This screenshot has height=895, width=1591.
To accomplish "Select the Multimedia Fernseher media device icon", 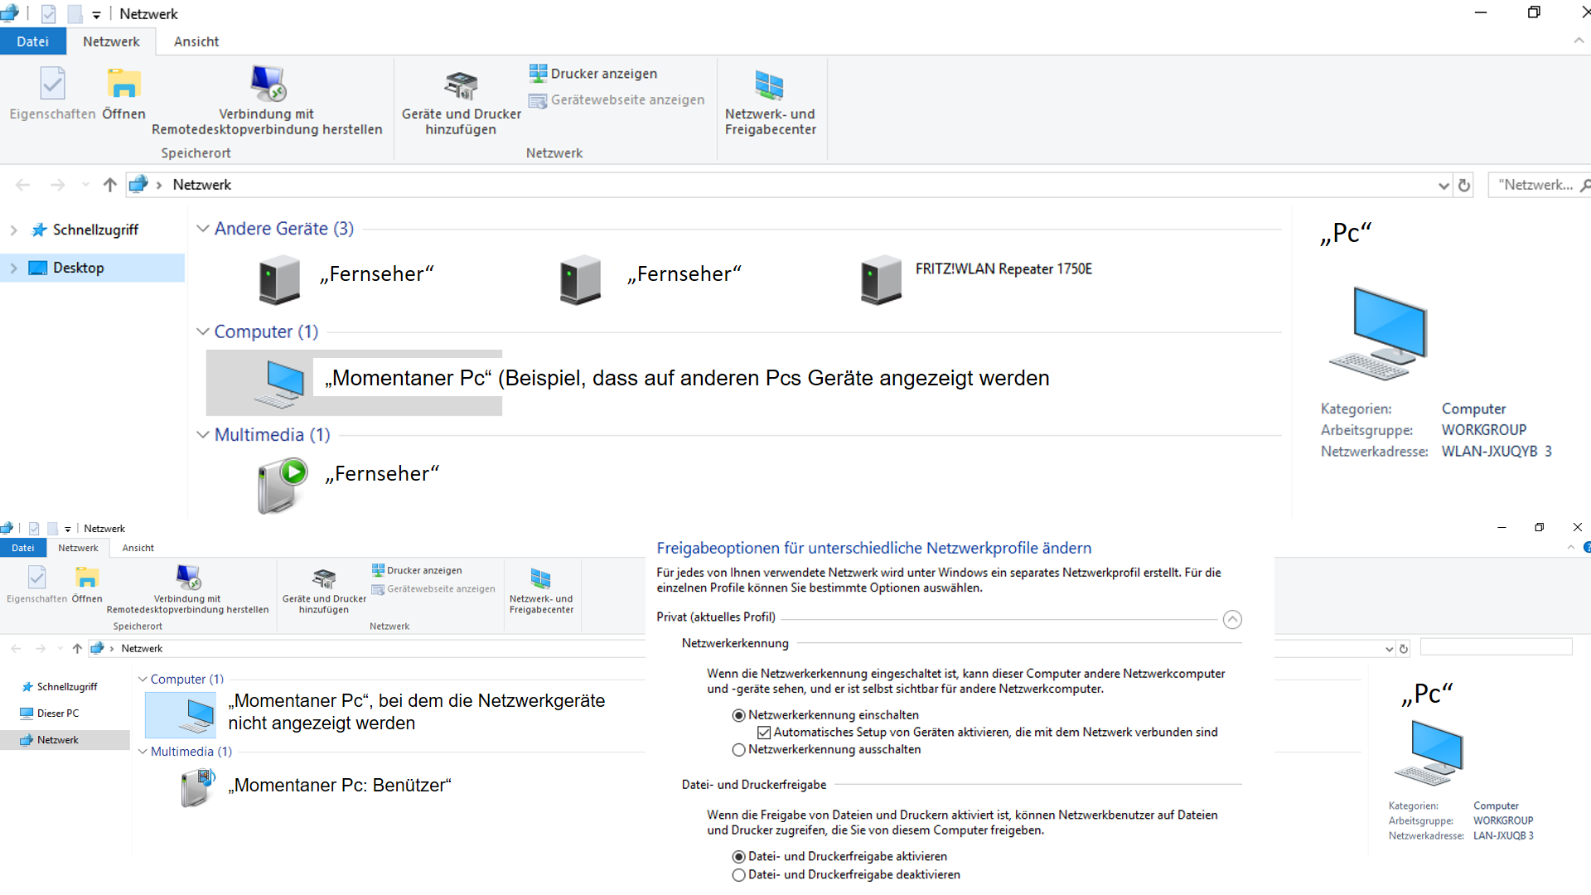I will tap(282, 486).
